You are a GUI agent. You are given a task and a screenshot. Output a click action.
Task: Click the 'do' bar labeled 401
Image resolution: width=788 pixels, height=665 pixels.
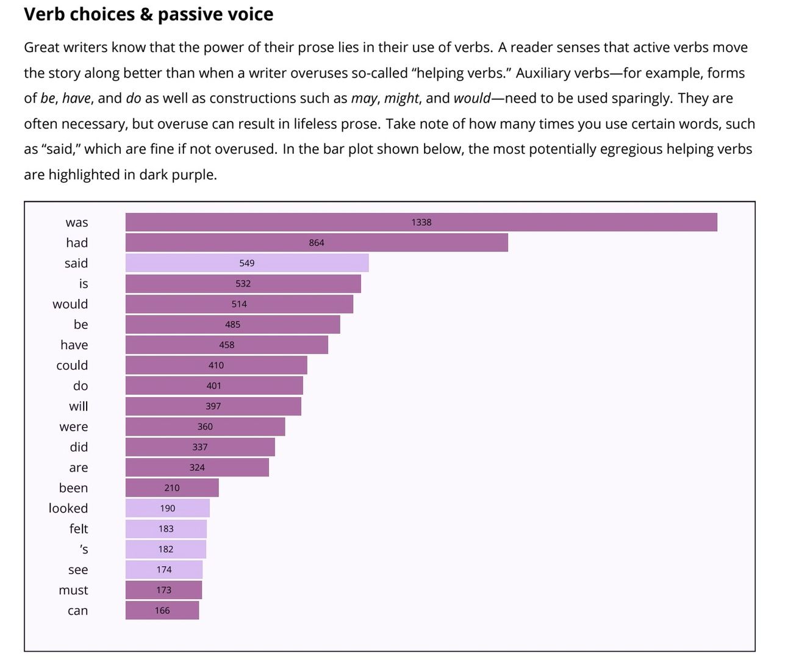click(x=214, y=386)
